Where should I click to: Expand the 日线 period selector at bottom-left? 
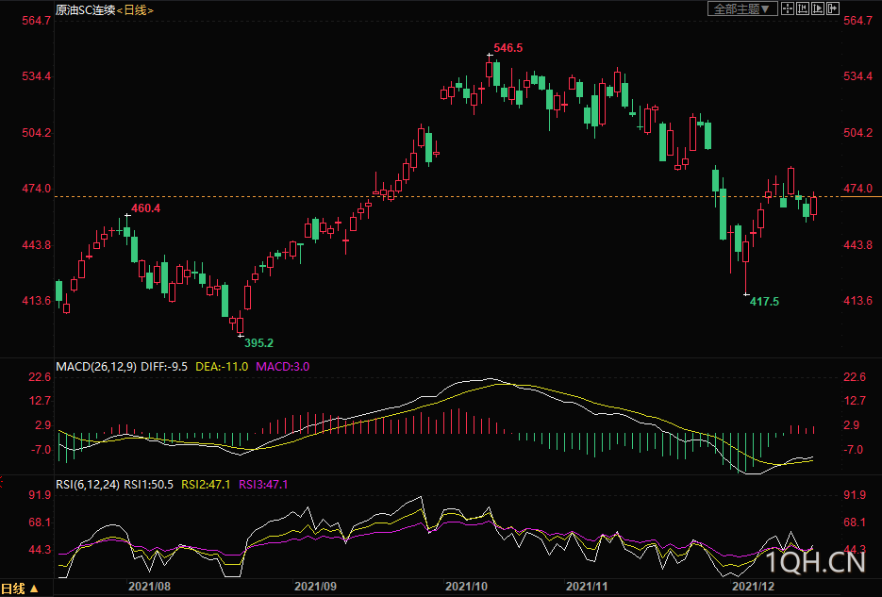coord(21,589)
